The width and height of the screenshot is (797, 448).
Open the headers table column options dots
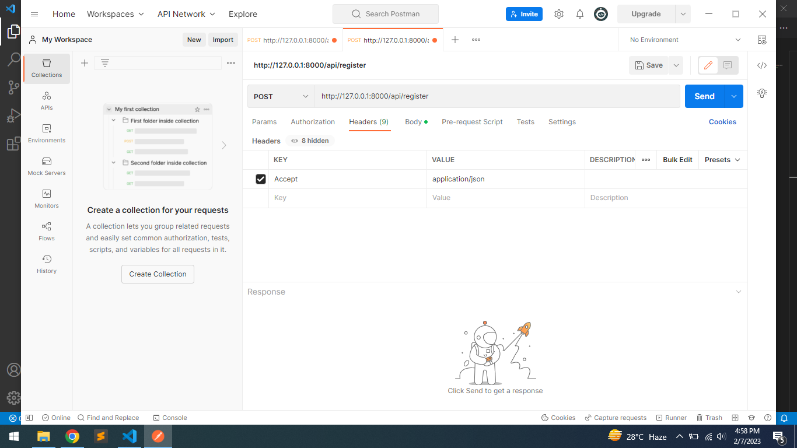646,160
